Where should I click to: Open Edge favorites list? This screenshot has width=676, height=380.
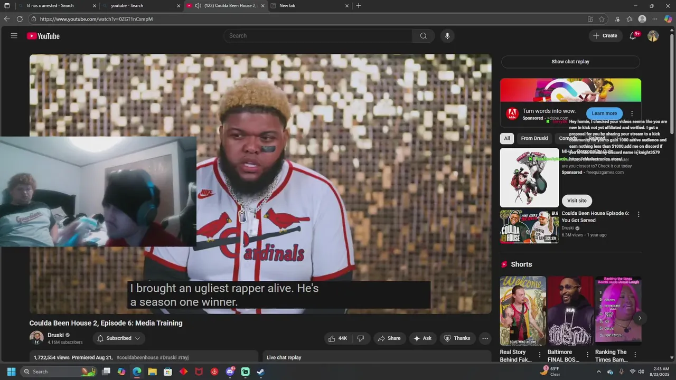[630, 19]
